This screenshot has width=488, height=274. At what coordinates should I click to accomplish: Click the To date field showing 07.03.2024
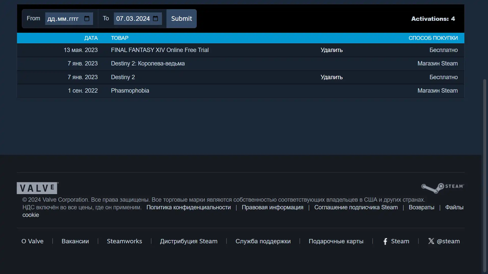point(138,19)
